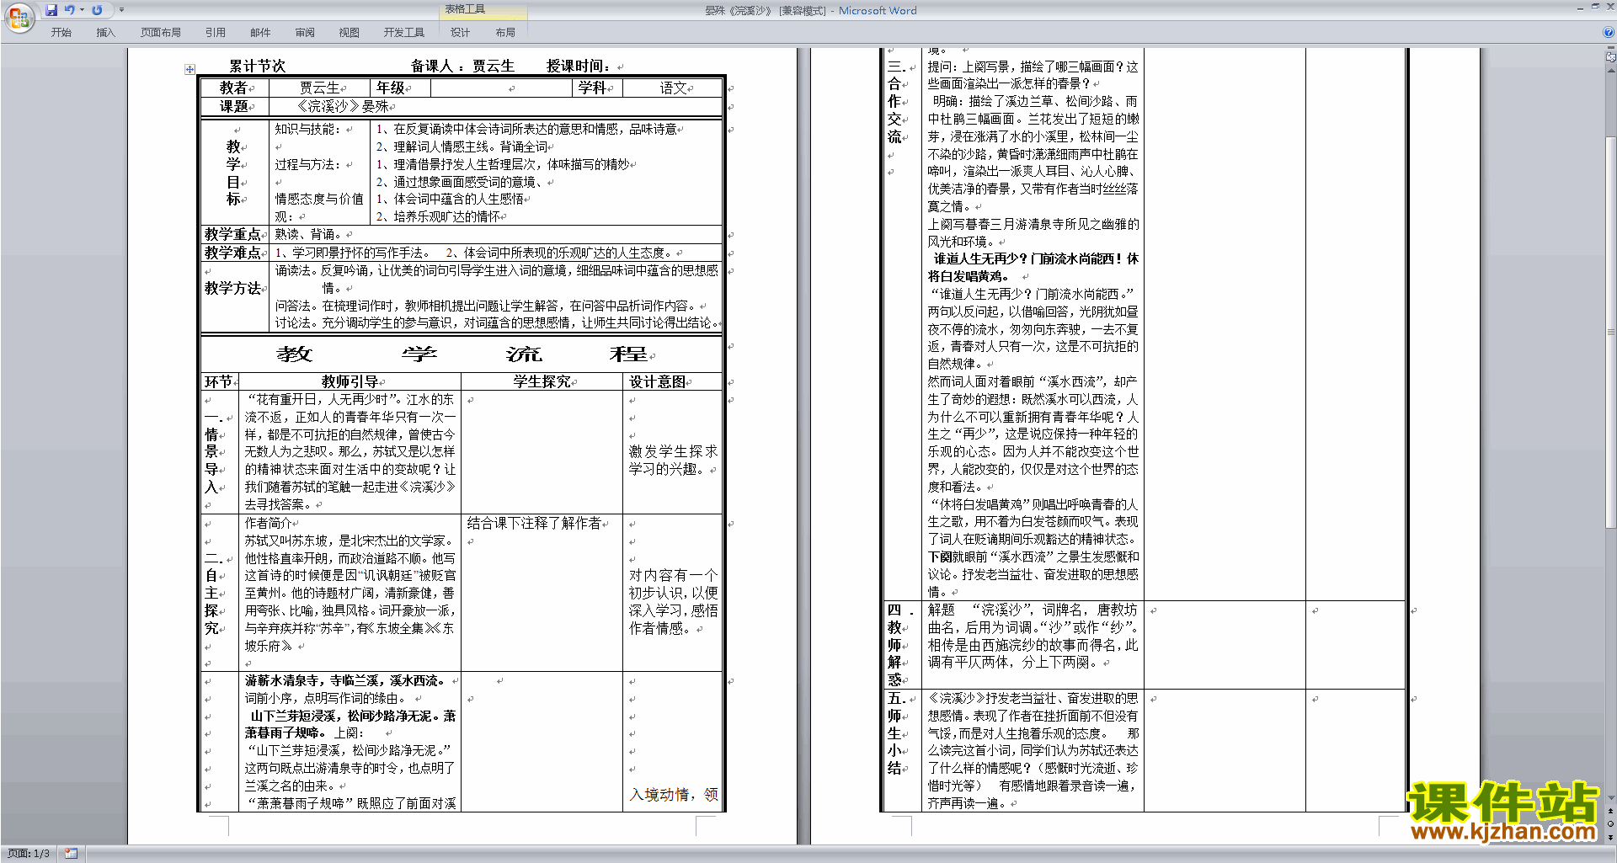
Task: Open the 开始 ribbon tab
Action: click(61, 33)
